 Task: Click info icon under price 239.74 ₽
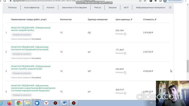pyautogui.click(x=125, y=34)
